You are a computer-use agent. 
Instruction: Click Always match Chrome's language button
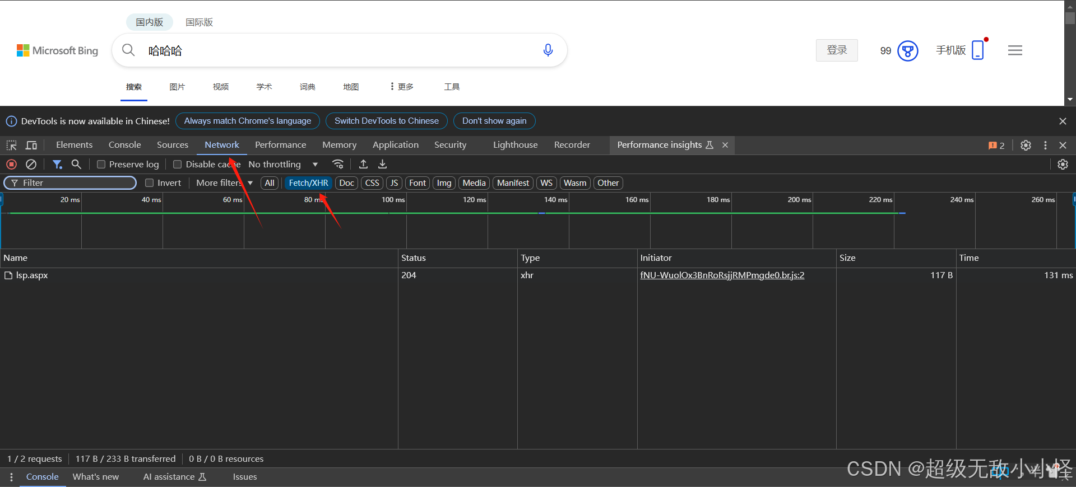pos(248,121)
